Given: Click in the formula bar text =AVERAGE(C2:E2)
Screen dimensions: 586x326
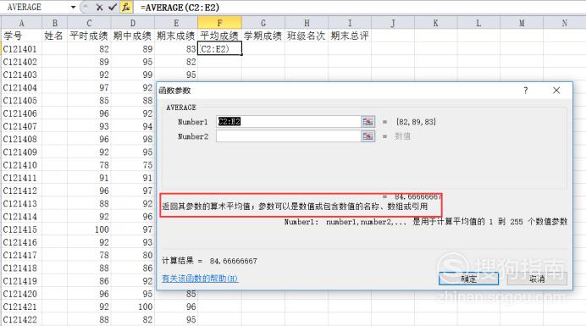Looking at the screenshot, I should pos(180,7).
